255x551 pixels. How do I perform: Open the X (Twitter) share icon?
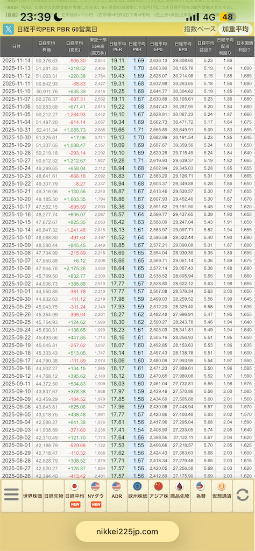pyautogui.click(x=8, y=30)
